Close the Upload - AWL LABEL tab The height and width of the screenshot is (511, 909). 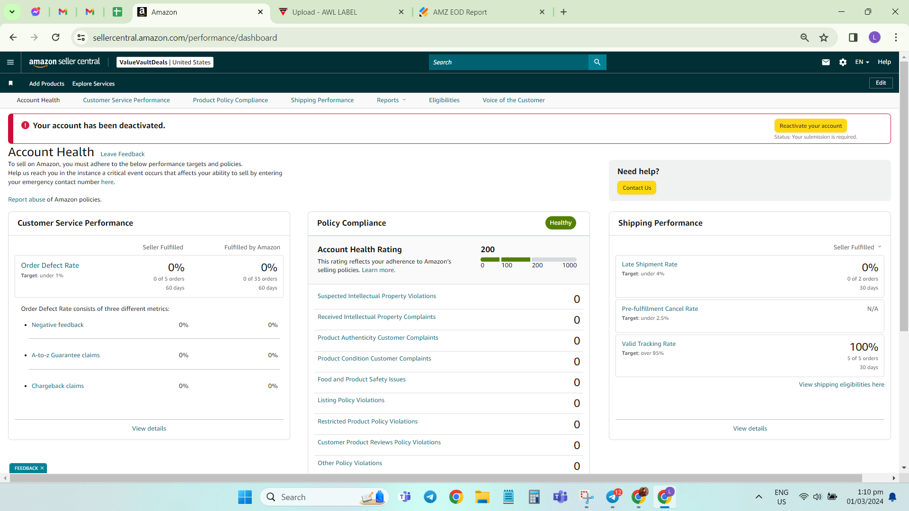401,12
